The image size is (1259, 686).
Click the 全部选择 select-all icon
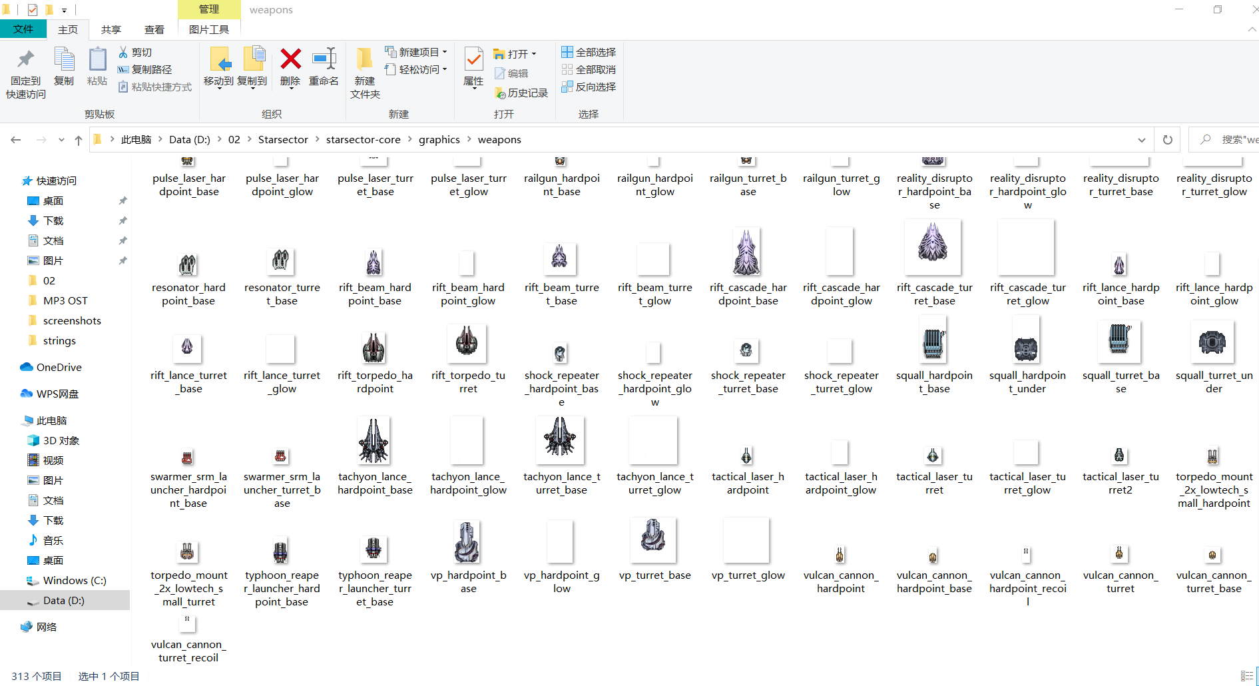(567, 51)
